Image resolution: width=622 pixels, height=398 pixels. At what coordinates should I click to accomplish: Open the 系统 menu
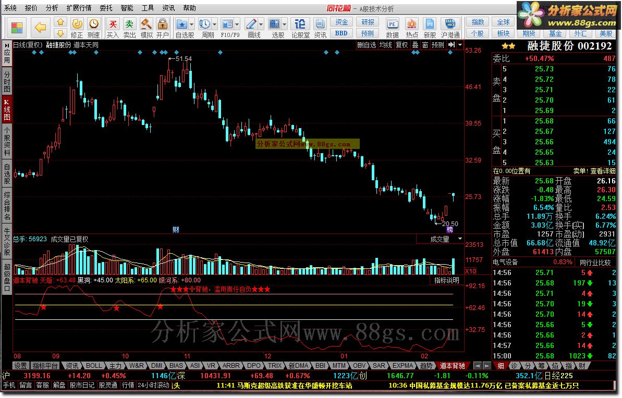point(11,8)
